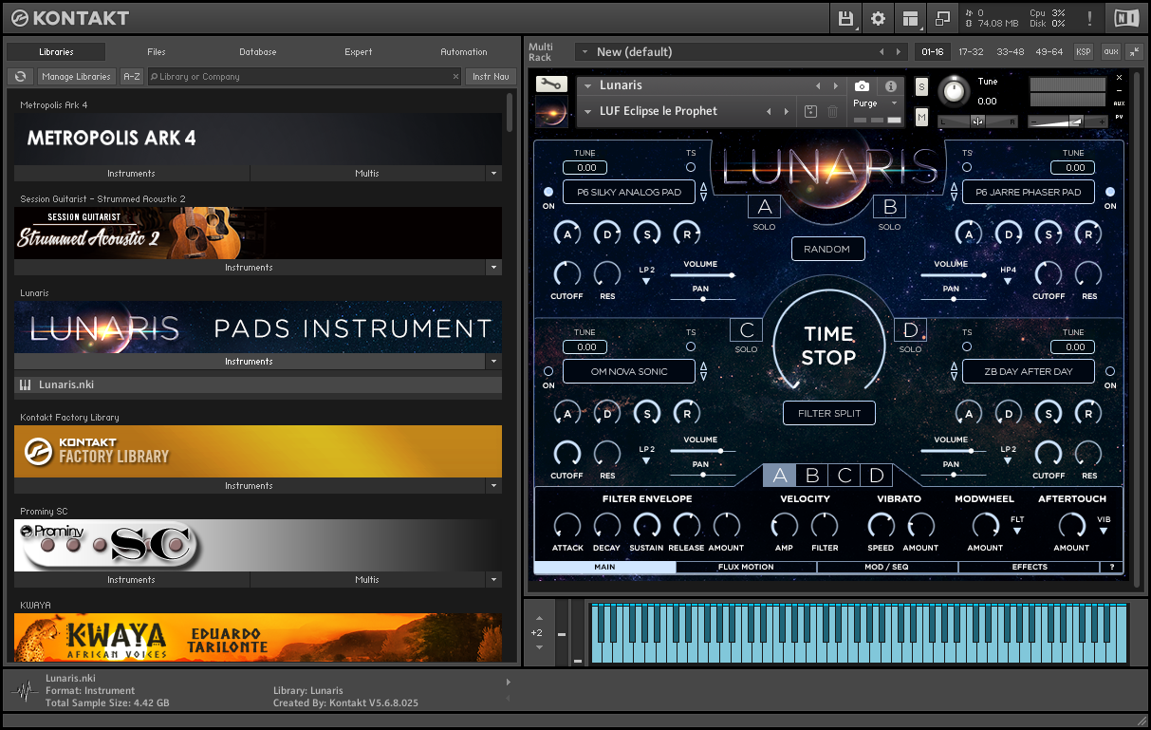Toggle layer A ON switch
1151x730 pixels.
click(548, 192)
